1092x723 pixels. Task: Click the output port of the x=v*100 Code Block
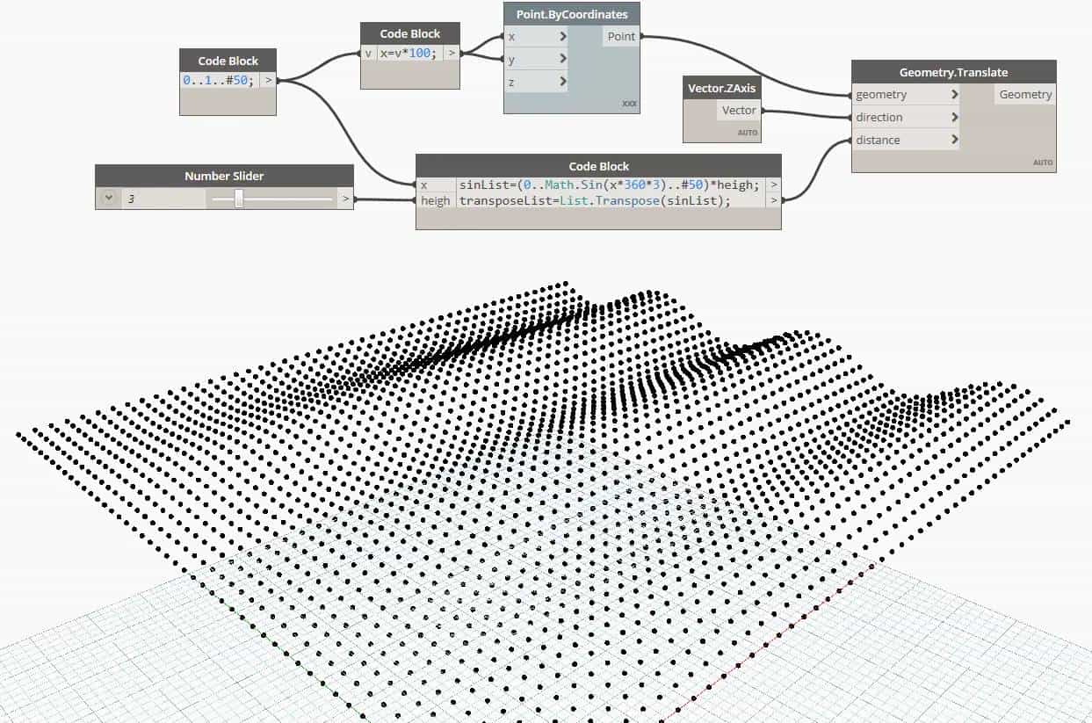[453, 54]
